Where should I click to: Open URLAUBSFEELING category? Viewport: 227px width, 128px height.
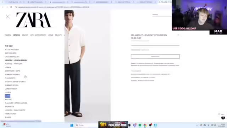point(12,57)
